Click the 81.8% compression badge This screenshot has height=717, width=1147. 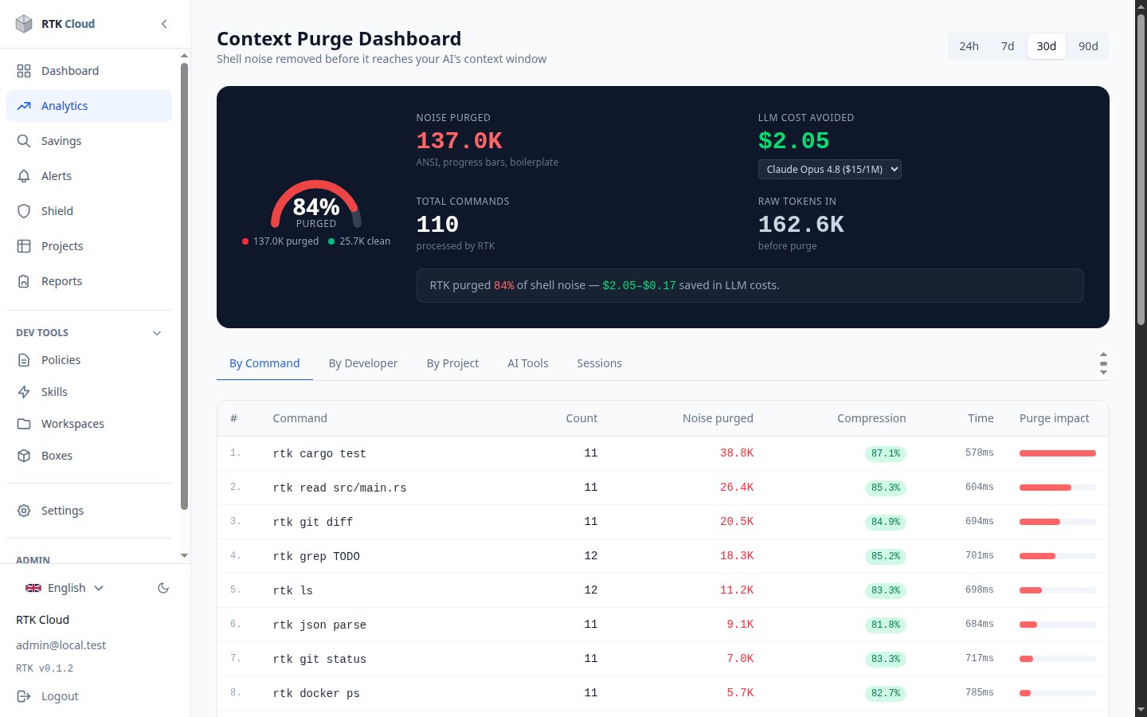coord(886,625)
